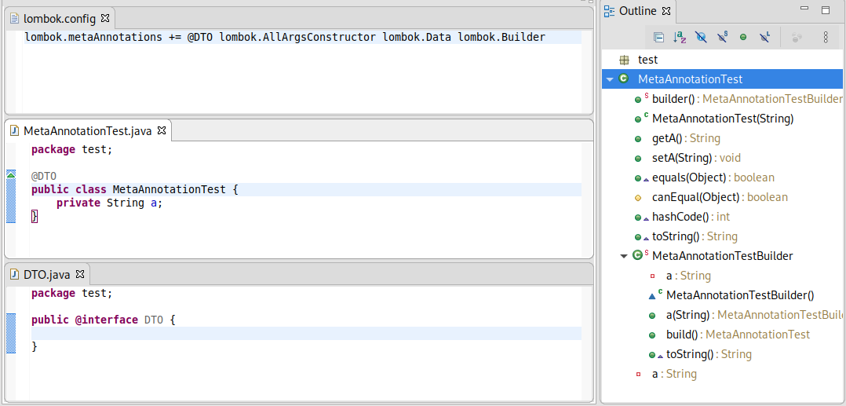This screenshot has width=846, height=406.
Task: Toggle Hide Non-Public Members green dot
Action: point(743,37)
